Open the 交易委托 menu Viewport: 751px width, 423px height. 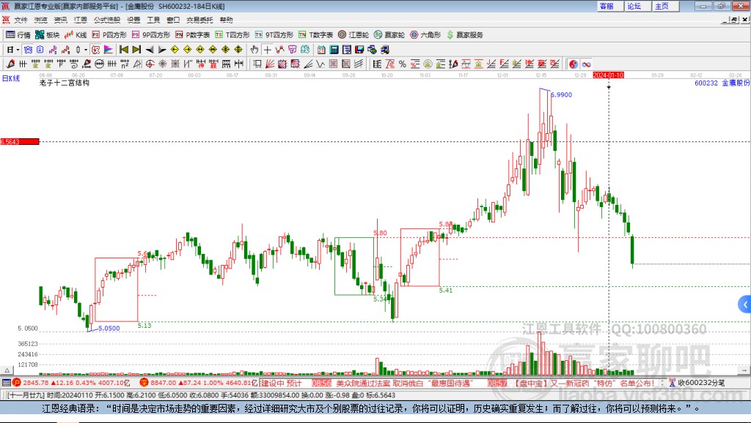[x=199, y=20]
